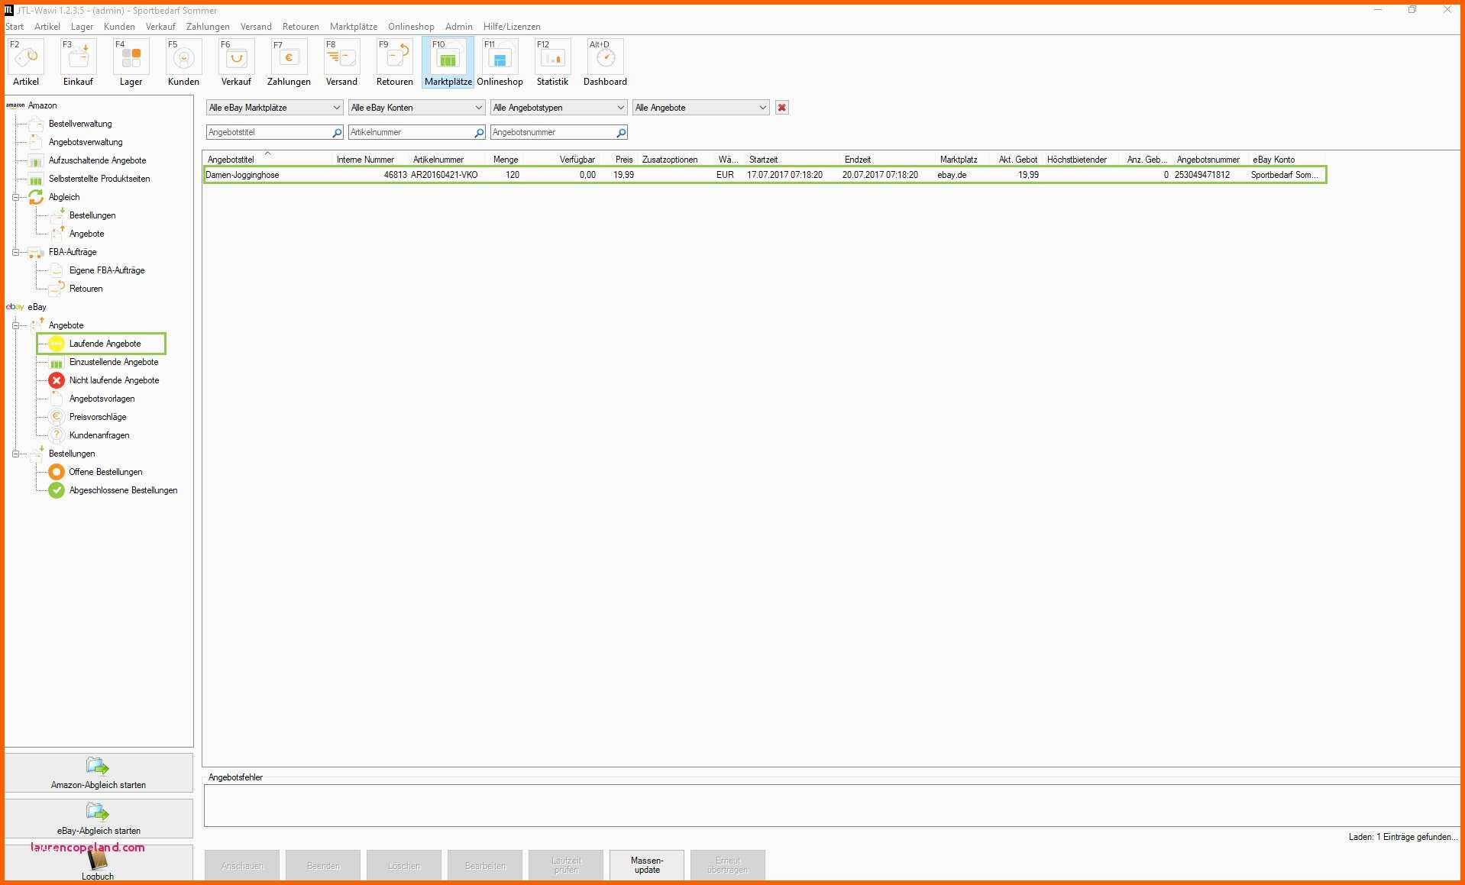Open the Alle eBay Konten dropdown
Screen dimensions: 1465x885
[416, 108]
